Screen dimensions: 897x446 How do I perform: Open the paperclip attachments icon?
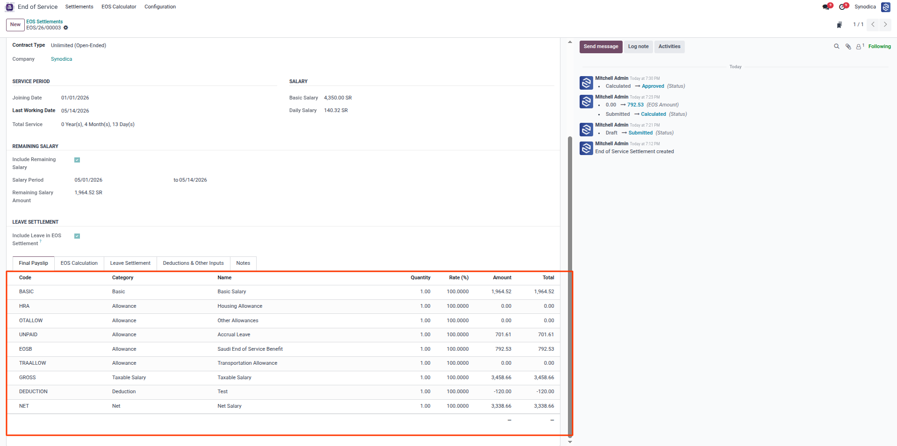tap(848, 46)
